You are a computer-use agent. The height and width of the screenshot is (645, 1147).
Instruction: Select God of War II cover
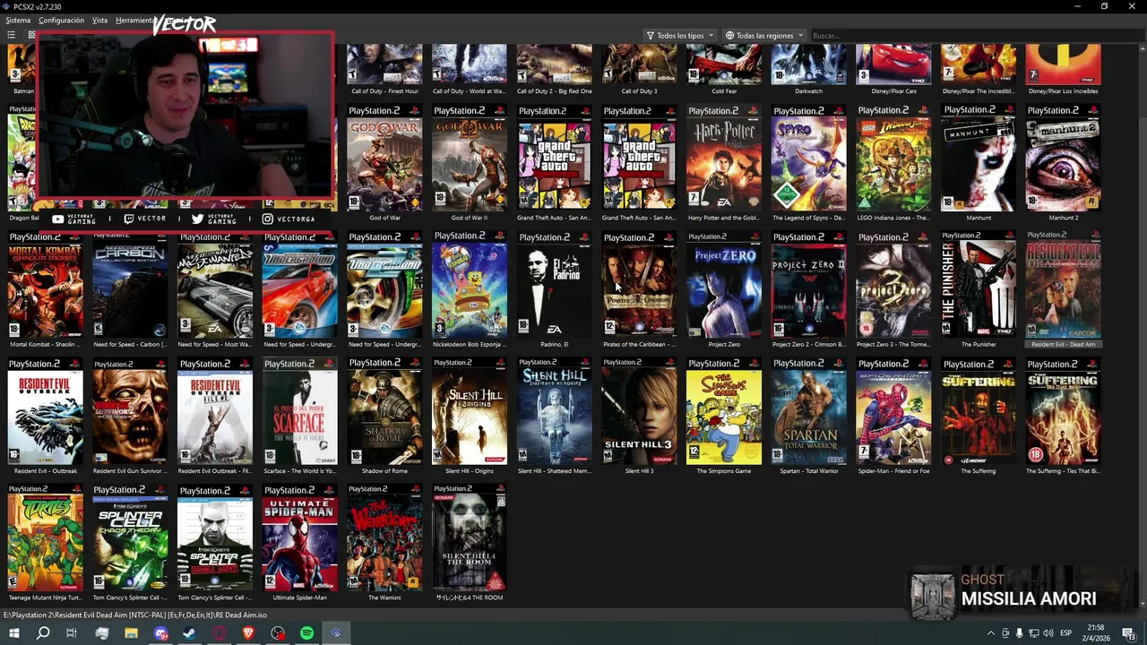pyautogui.click(x=470, y=158)
